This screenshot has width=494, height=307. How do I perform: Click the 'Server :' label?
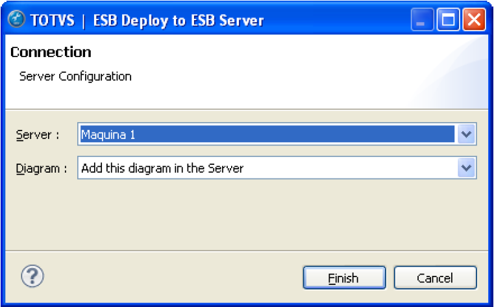click(x=37, y=135)
